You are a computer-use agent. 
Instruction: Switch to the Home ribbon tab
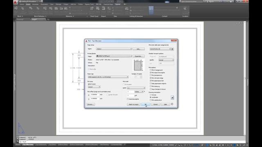(22, 4)
